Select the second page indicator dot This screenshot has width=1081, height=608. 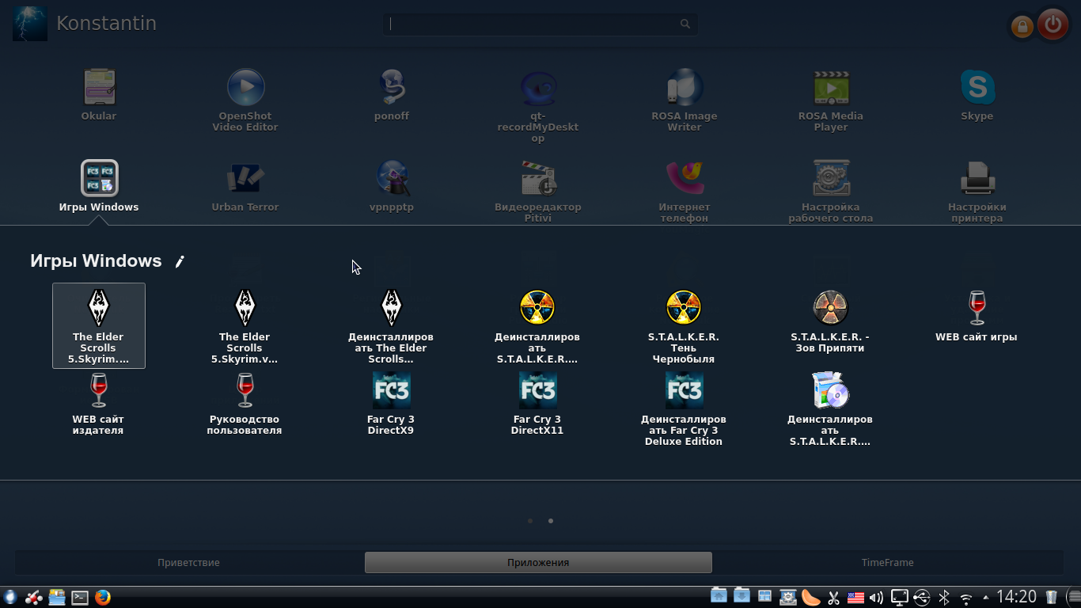(x=551, y=521)
